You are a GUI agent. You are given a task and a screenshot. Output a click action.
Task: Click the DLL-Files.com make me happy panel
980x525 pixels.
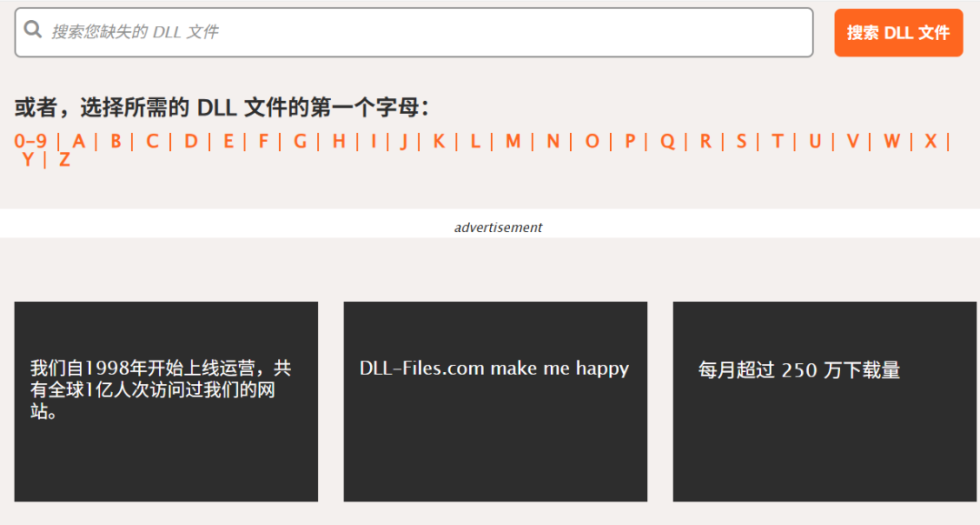click(495, 401)
